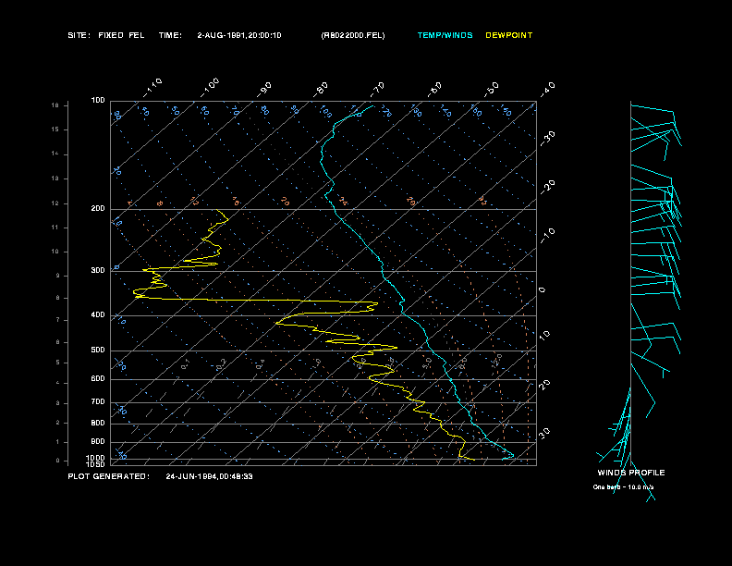Click the WINDS PROFILE caption
The height and width of the screenshot is (566, 732).
click(631, 473)
